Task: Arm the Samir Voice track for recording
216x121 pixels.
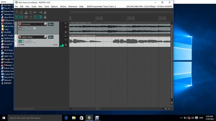Action: [20, 37]
